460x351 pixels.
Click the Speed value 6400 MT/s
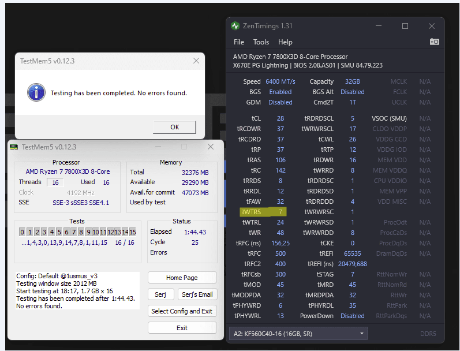(x=281, y=81)
